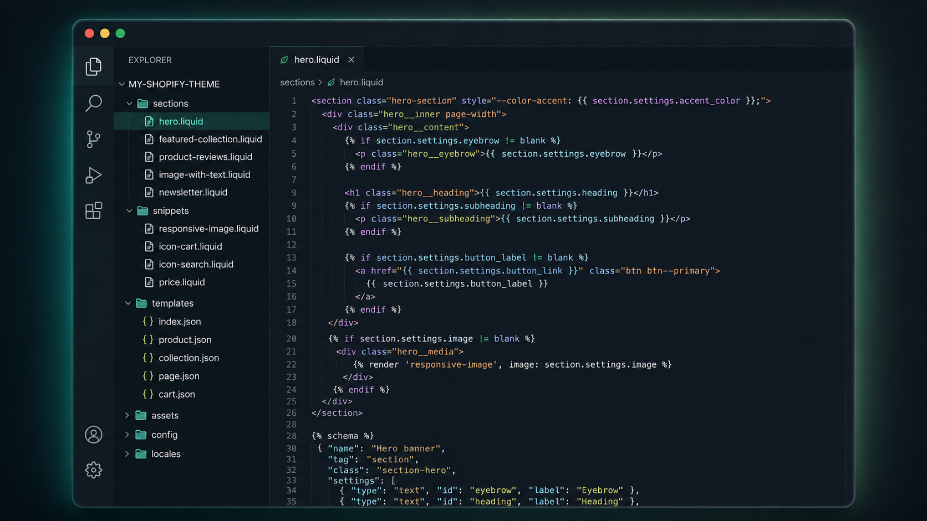Click the macOS green maximize button
Screen dimensions: 927x521
pos(120,33)
